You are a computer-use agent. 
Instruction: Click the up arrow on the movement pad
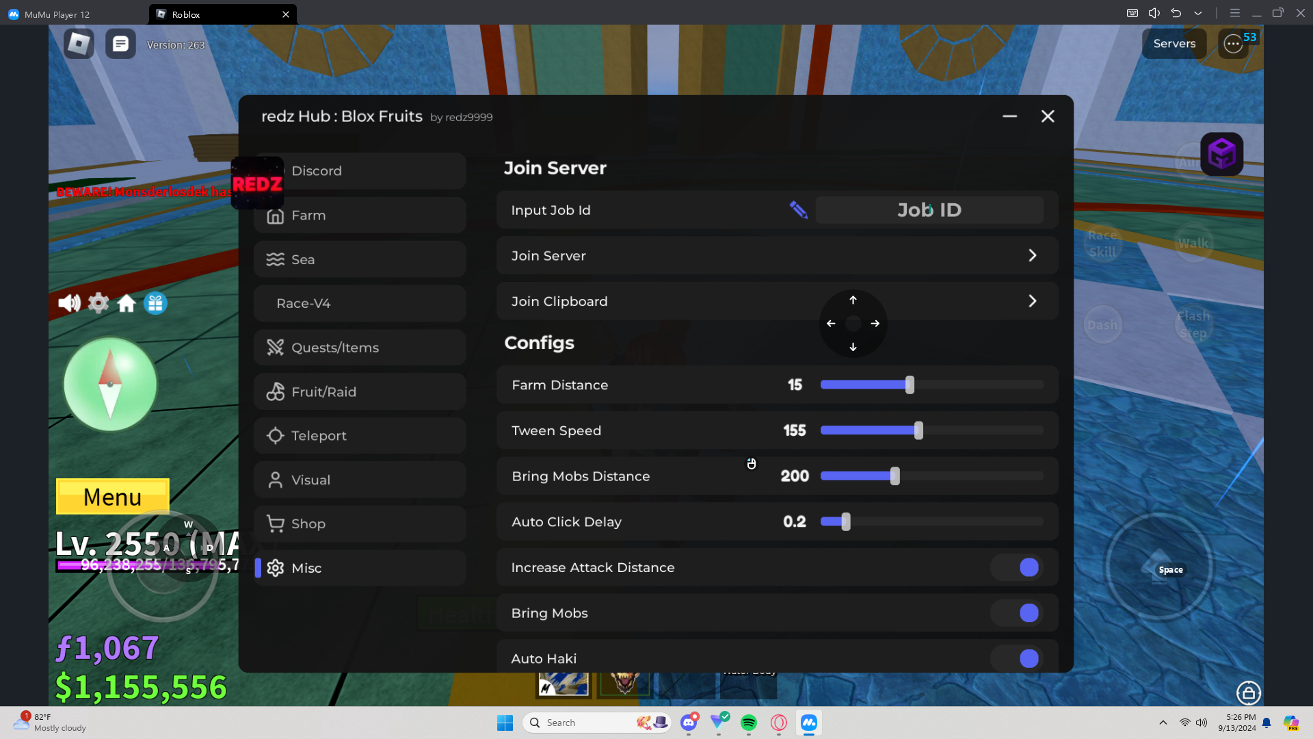pyautogui.click(x=853, y=300)
